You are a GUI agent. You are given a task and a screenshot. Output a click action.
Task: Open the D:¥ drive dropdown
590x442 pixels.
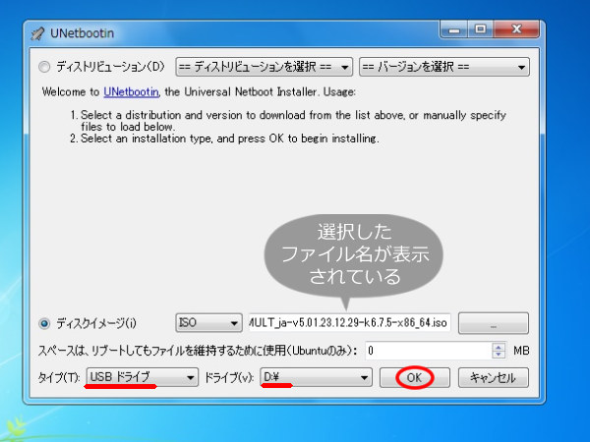point(316,377)
